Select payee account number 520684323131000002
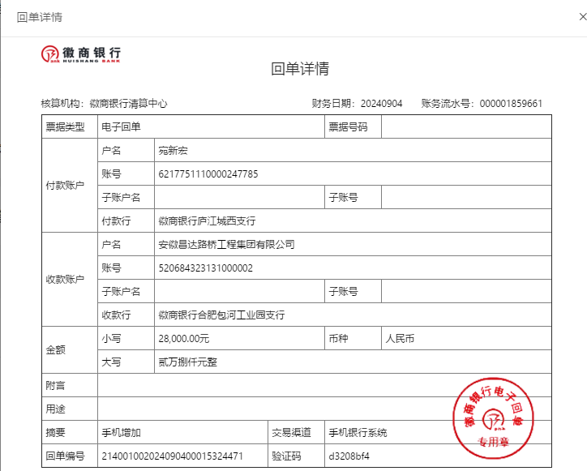The width and height of the screenshot is (587, 471). [206, 268]
